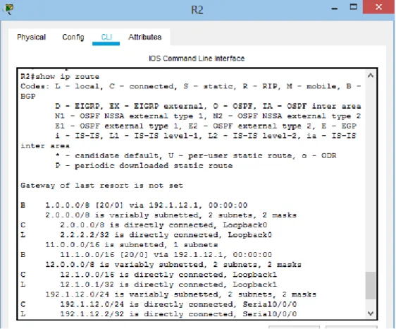Viewport: 396px width, 329px height.
Task: Switch to the Config tab
Action: pyautogui.click(x=73, y=37)
